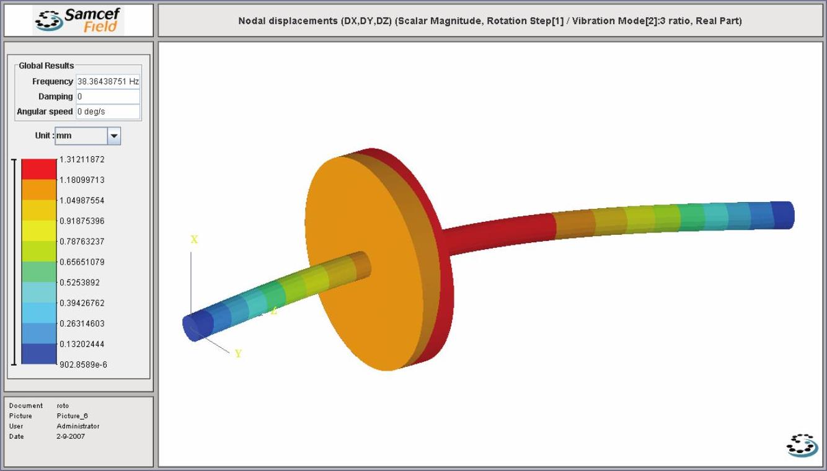The width and height of the screenshot is (827, 471).
Task: Click the Damping value field
Action: coord(108,97)
